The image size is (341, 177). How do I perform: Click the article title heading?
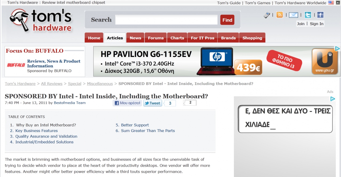point(106,96)
